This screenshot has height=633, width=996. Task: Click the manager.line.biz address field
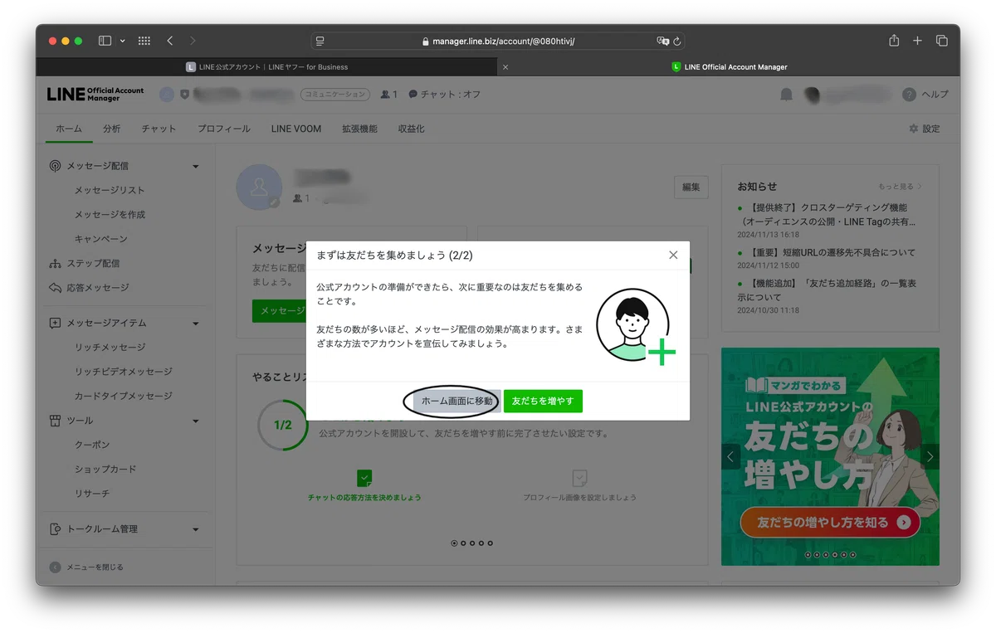pyautogui.click(x=498, y=41)
